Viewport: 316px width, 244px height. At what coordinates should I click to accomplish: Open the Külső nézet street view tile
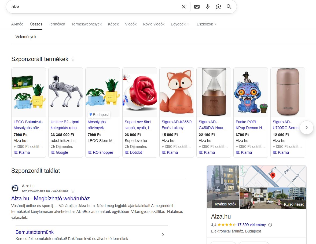point(273,198)
